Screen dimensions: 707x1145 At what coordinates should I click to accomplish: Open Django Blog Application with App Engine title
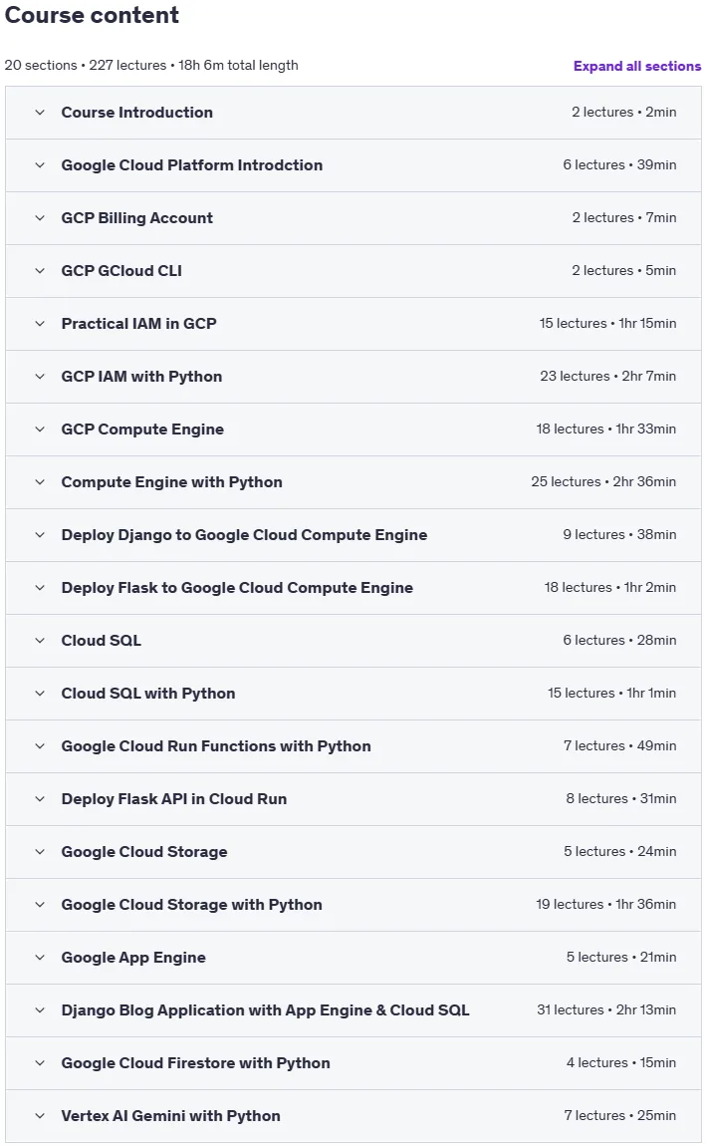coord(266,1009)
